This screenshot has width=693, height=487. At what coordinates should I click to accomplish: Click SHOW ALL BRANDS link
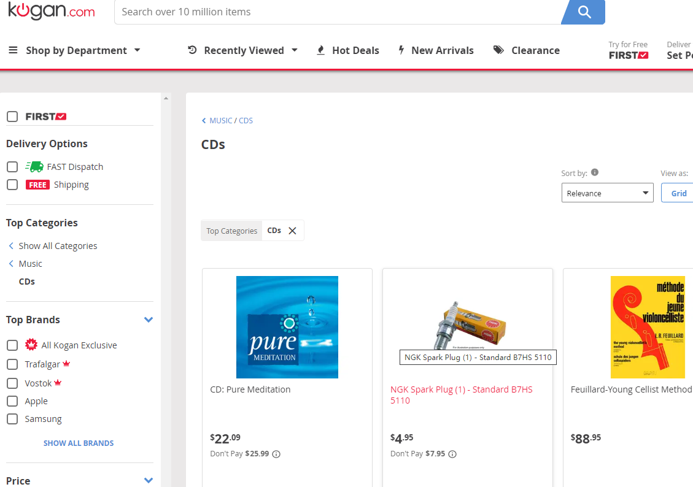click(x=79, y=443)
